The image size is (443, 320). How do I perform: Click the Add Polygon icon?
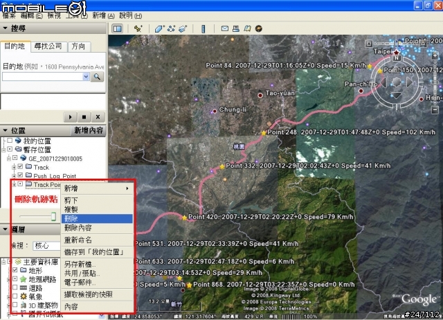pyautogui.click(x=159, y=28)
